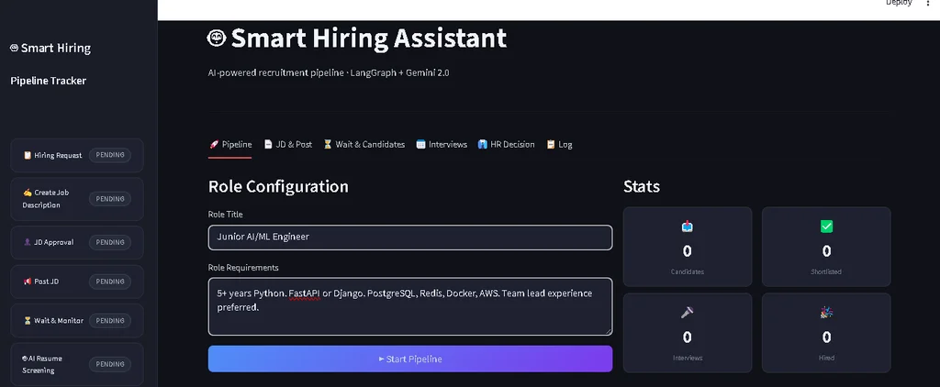This screenshot has width=940, height=387.
Task: Click the PENDING badge for Wait & Monitor
Action: click(x=110, y=320)
